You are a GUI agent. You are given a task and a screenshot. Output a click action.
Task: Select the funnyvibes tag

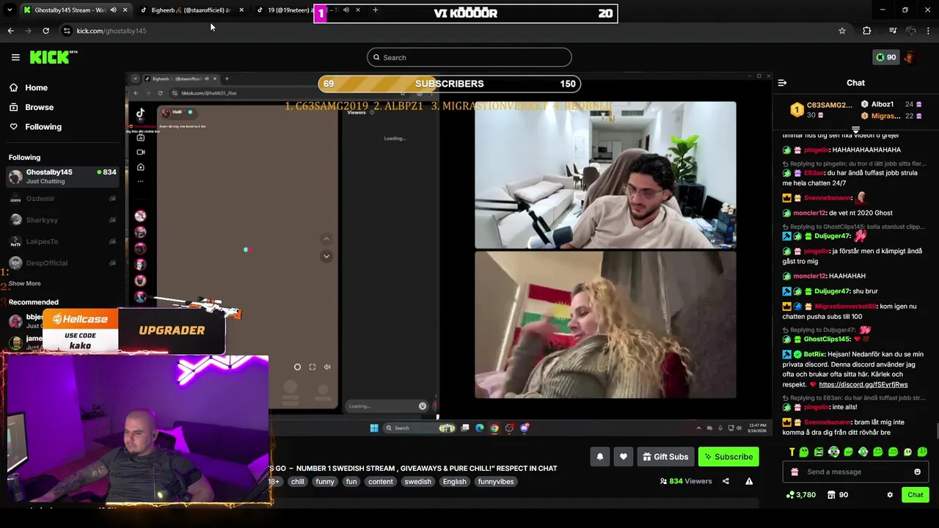(496, 482)
